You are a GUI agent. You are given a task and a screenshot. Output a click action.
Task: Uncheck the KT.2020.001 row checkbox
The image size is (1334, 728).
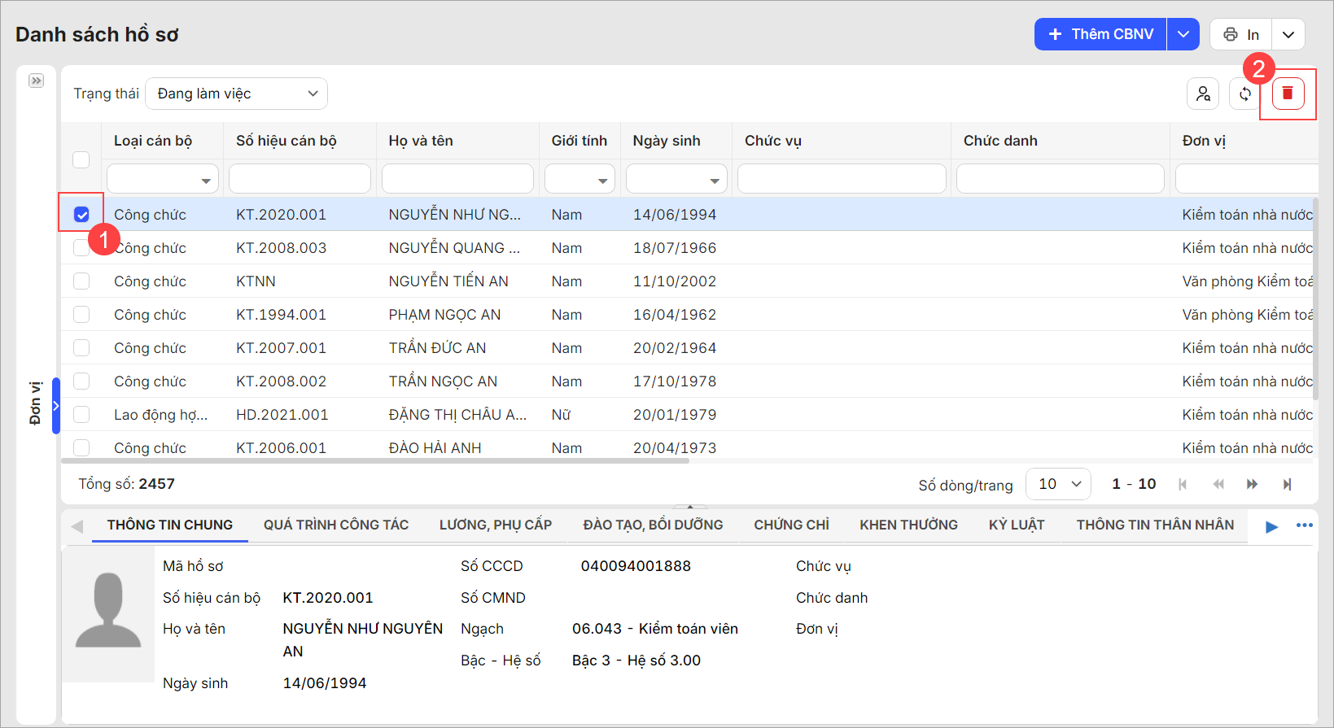click(x=81, y=215)
